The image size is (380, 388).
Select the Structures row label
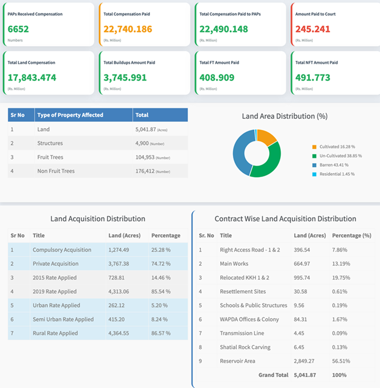point(50,143)
